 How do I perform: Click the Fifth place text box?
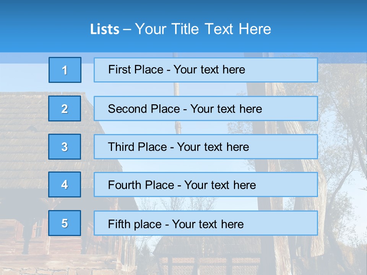(206, 223)
